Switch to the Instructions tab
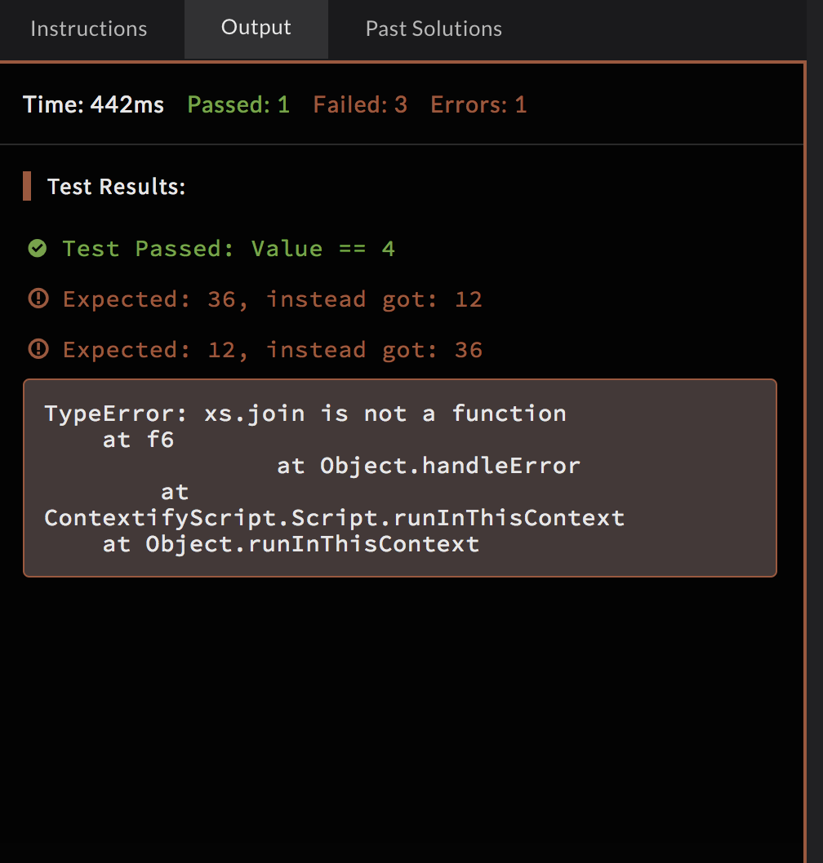The image size is (823, 863). click(x=88, y=29)
